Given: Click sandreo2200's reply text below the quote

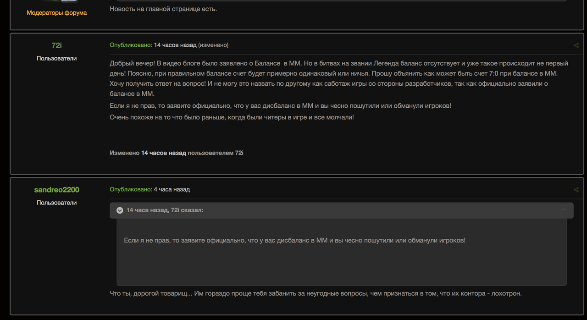Looking at the screenshot, I should [x=315, y=293].
